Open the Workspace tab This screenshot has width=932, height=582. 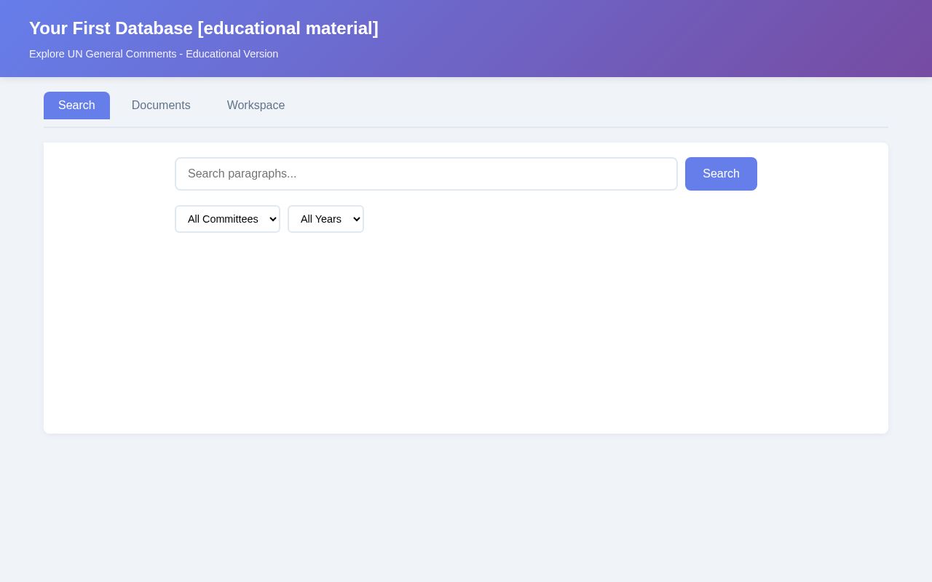pyautogui.click(x=256, y=105)
